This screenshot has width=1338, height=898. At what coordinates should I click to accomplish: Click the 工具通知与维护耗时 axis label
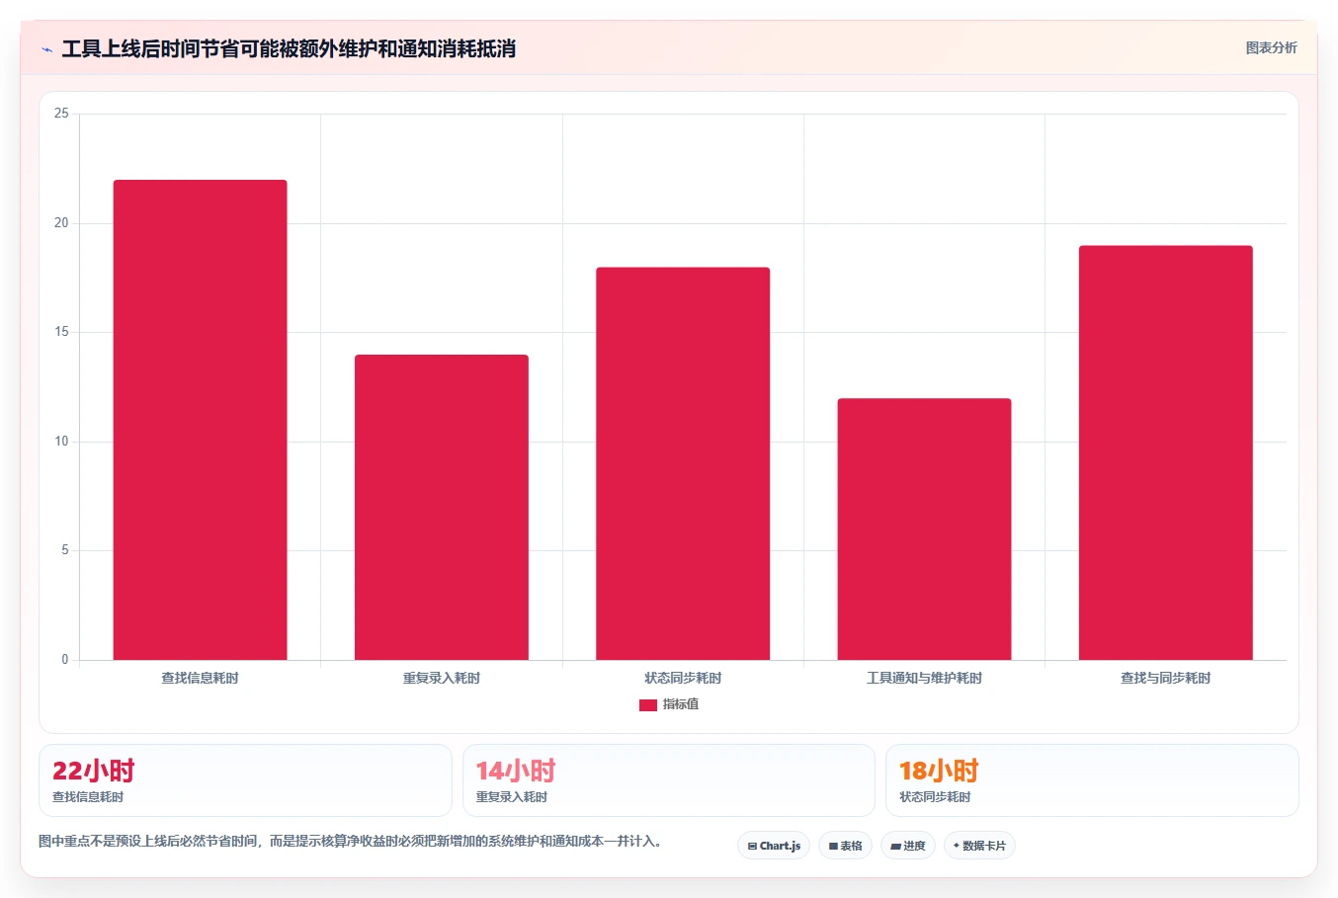924,678
